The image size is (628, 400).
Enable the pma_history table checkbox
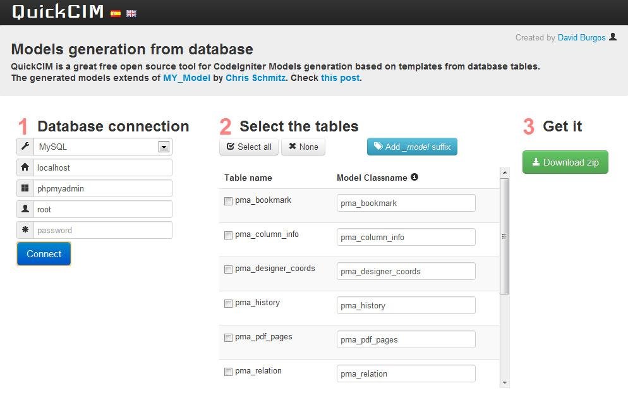pos(228,303)
